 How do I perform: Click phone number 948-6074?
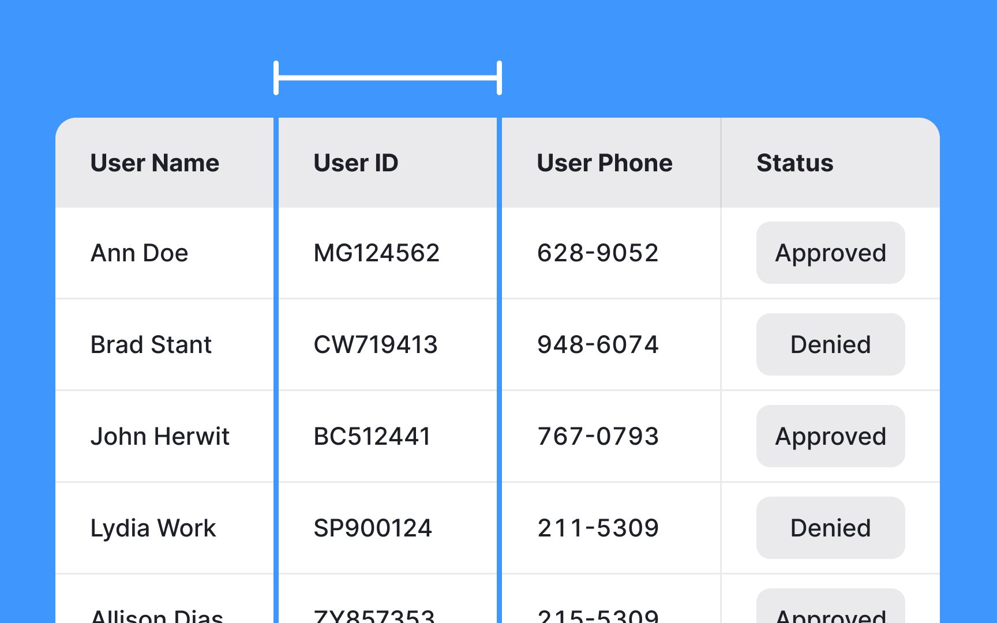[598, 345]
